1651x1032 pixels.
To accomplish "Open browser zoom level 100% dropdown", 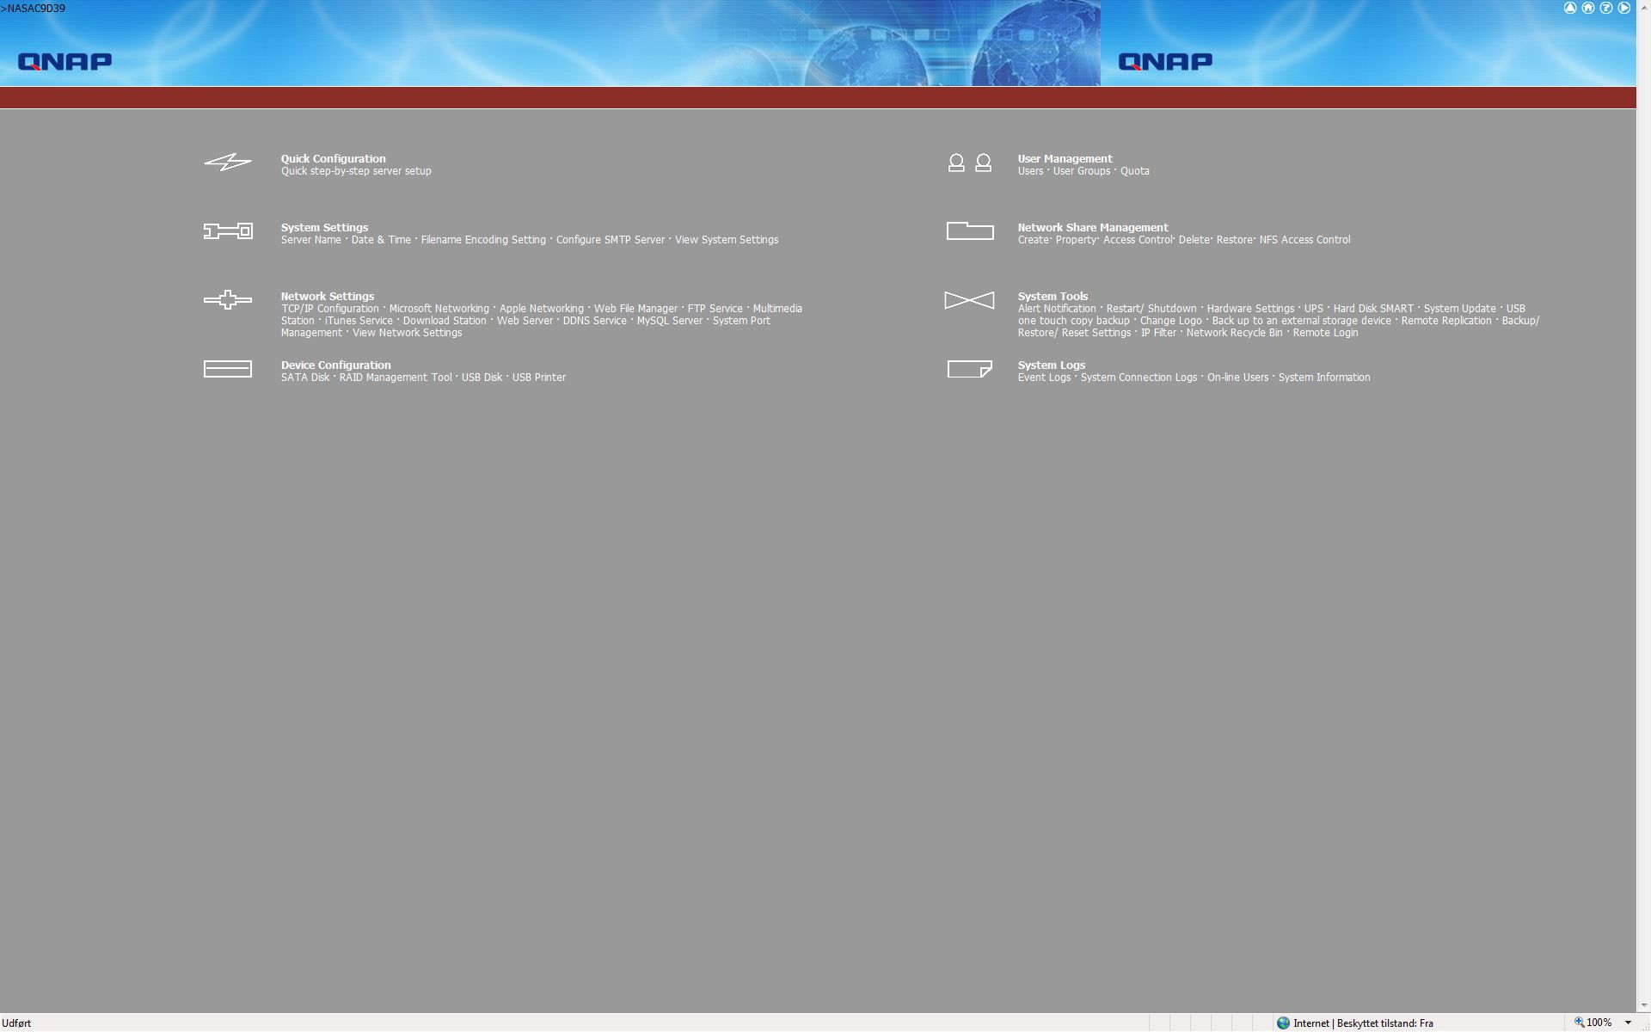I will pos(1628,1023).
